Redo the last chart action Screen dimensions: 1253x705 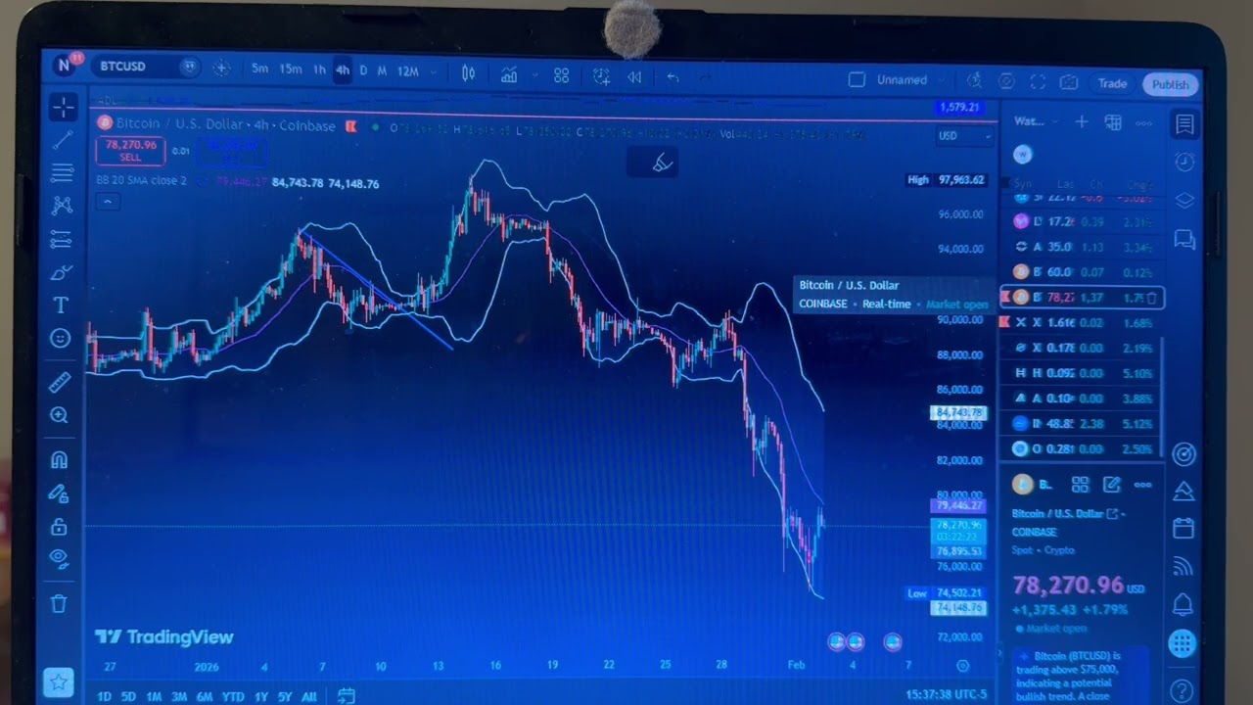704,77
